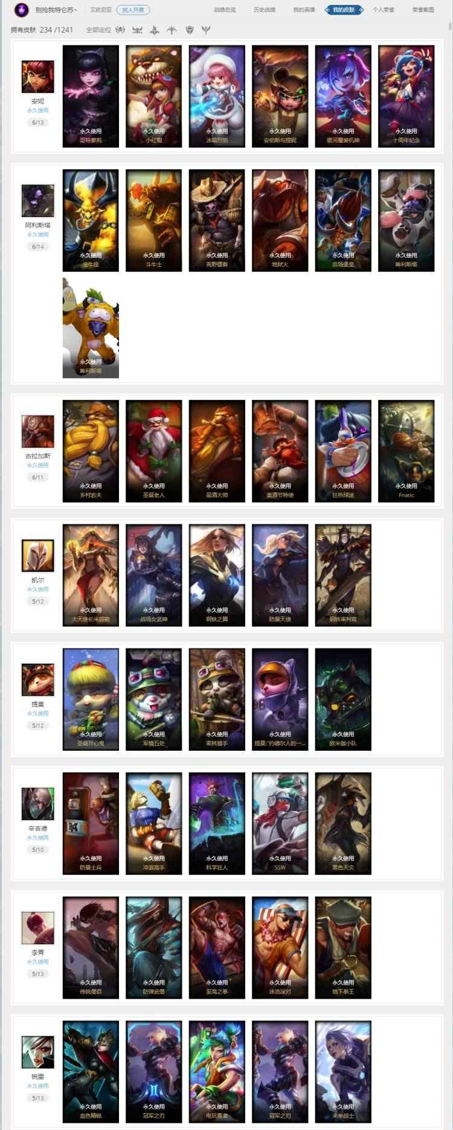Click Singed's champion portrait icon
The width and height of the screenshot is (453, 1130).
(37, 804)
